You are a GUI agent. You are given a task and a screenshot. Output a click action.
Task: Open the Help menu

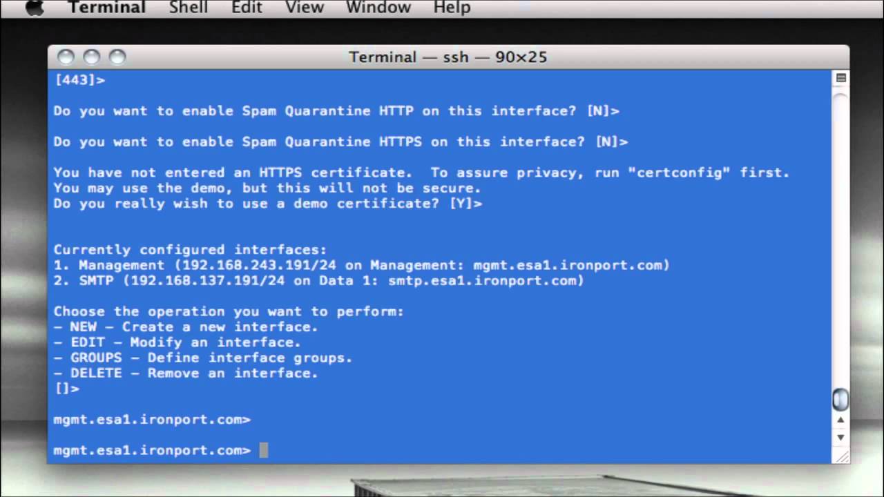pyautogui.click(x=452, y=8)
